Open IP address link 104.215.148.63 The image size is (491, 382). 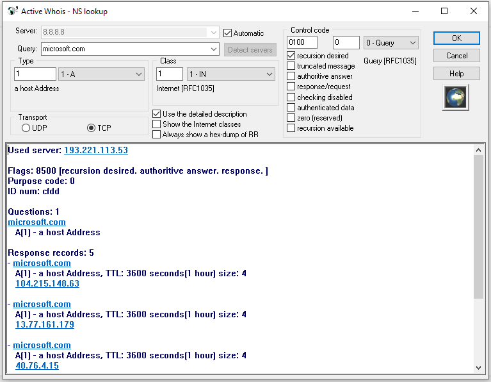pyautogui.click(x=47, y=283)
